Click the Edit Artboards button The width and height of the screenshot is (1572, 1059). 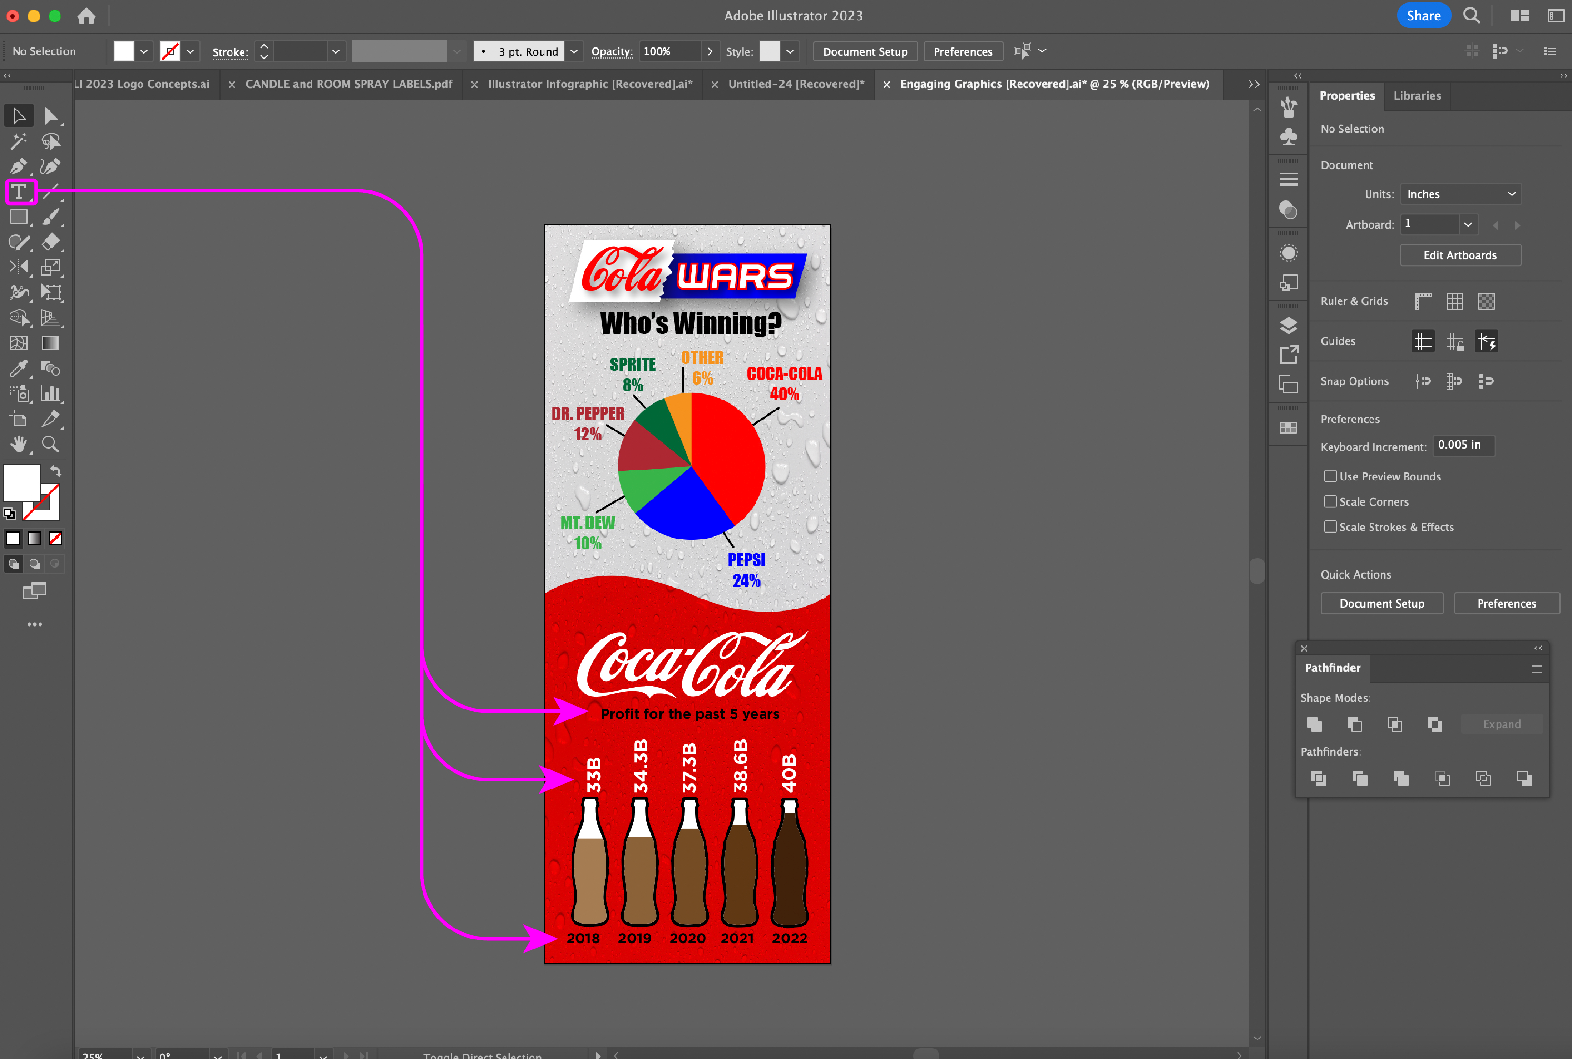coord(1460,255)
